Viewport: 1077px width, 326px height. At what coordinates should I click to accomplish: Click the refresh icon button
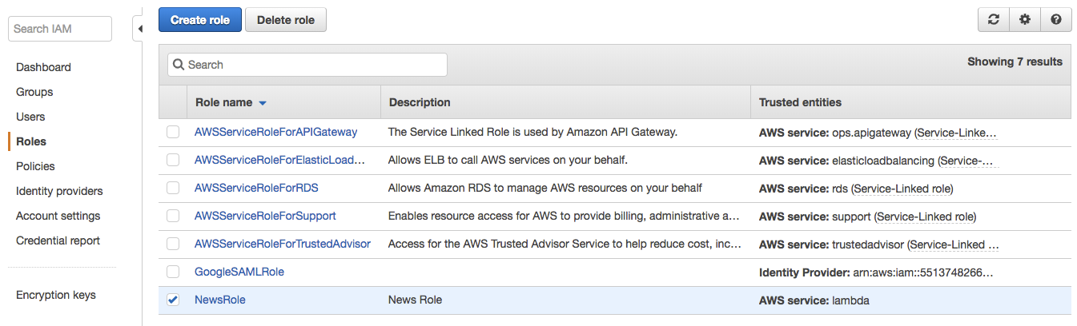[x=994, y=19]
